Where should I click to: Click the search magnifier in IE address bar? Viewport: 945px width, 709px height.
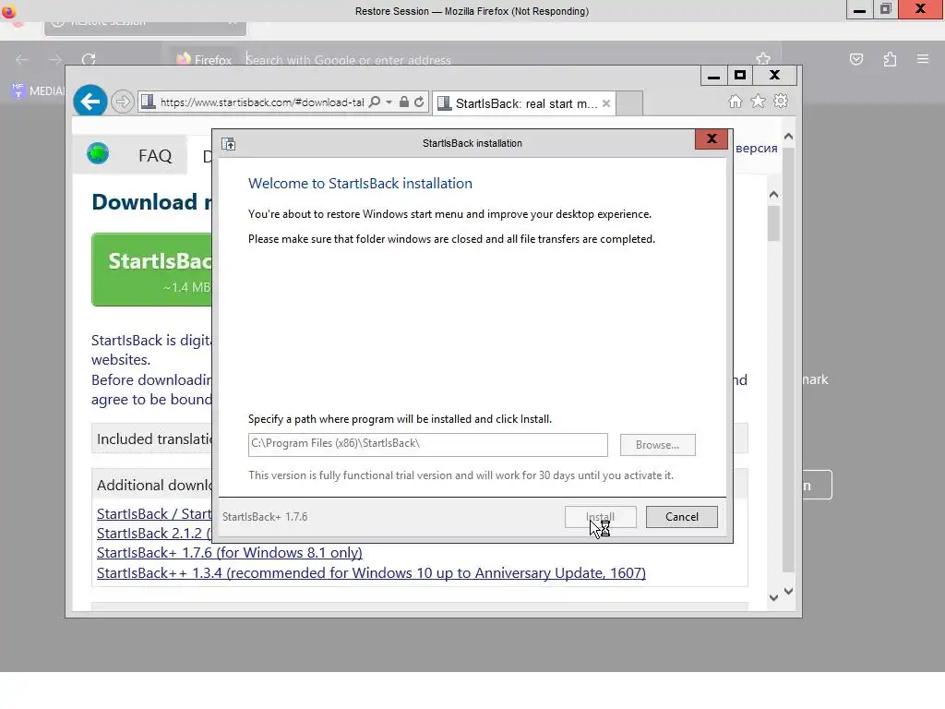click(375, 102)
